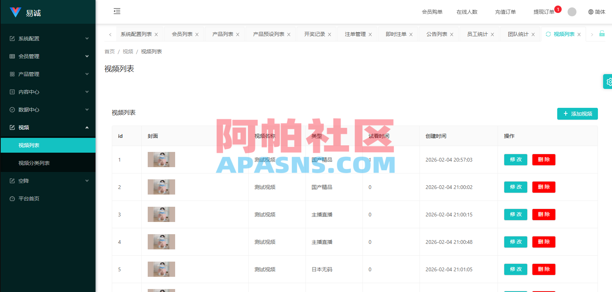Expand the 系统配置 sidebar menu
Viewport: 612px width, 292px height.
pyautogui.click(x=48, y=39)
